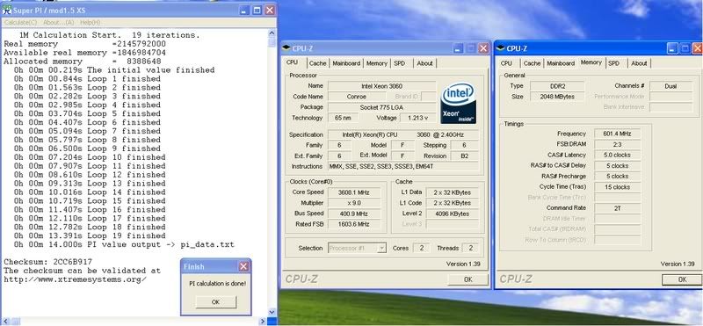
Task: Select SPD tab in left CPU-Z window
Action: click(x=400, y=63)
